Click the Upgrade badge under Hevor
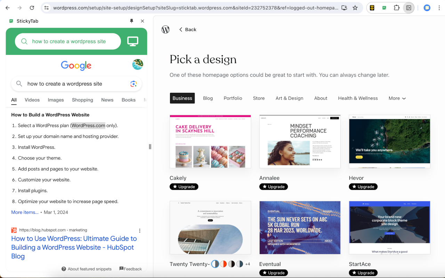Screen dimensions: 445x278 point(363,187)
